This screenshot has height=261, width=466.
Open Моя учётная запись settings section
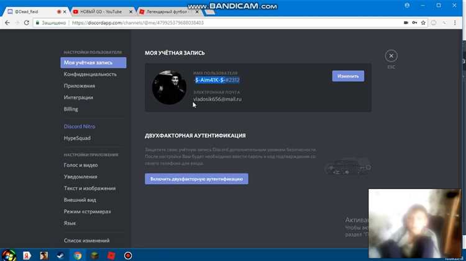tap(93, 63)
